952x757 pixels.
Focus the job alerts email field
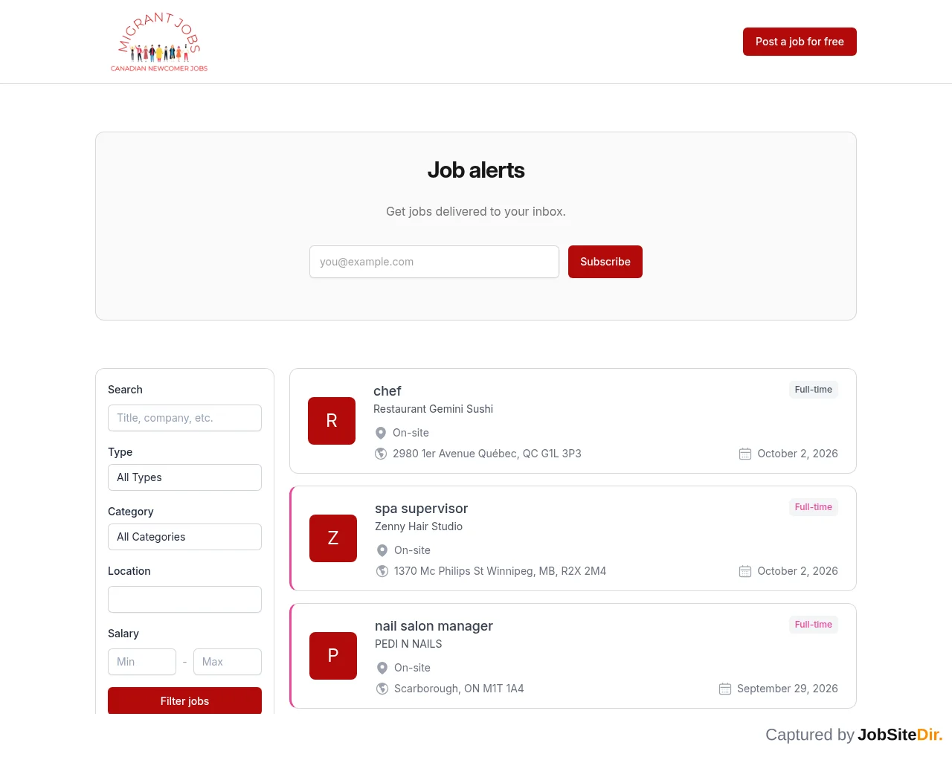pyautogui.click(x=434, y=262)
